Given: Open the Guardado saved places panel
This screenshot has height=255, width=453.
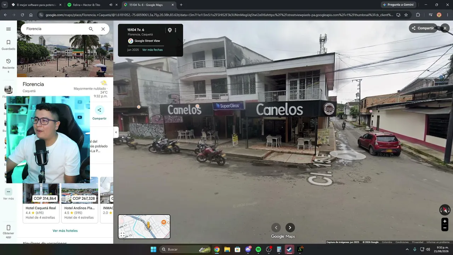Looking at the screenshot, I should tap(8, 45).
